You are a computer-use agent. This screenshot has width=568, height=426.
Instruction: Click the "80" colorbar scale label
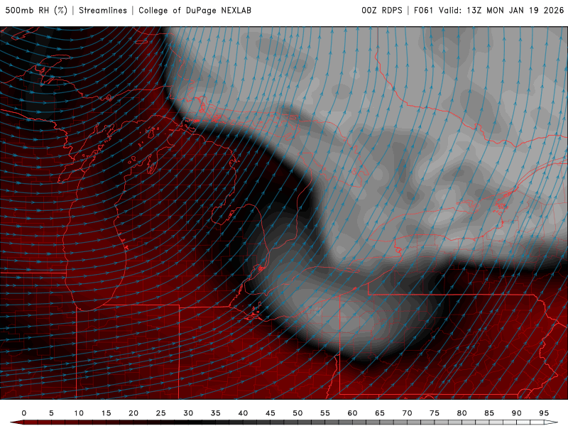coord(462,413)
